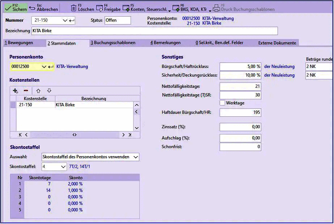This screenshot has height=224, width=334.
Task: Click the Status field showing Offen
Action: point(118,20)
